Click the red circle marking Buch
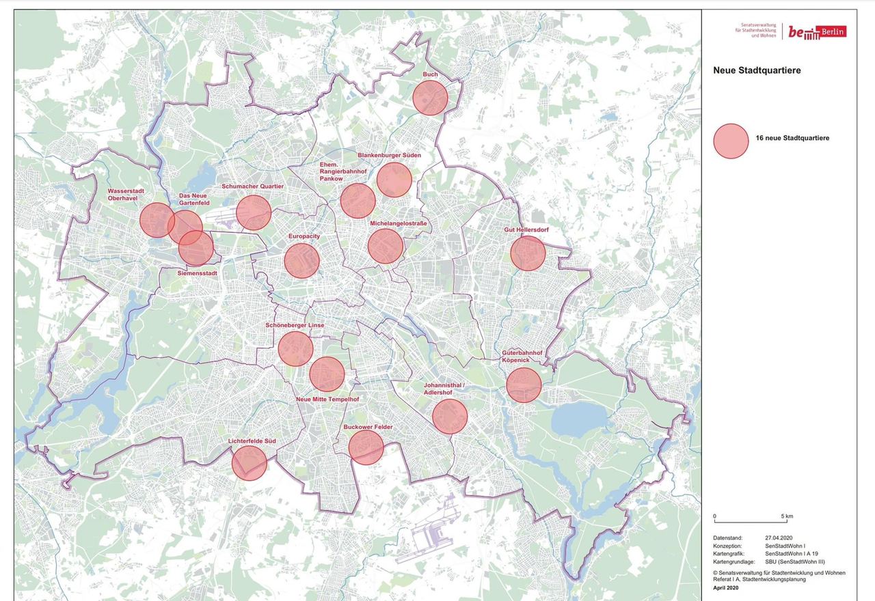875x601 pixels. [x=430, y=97]
